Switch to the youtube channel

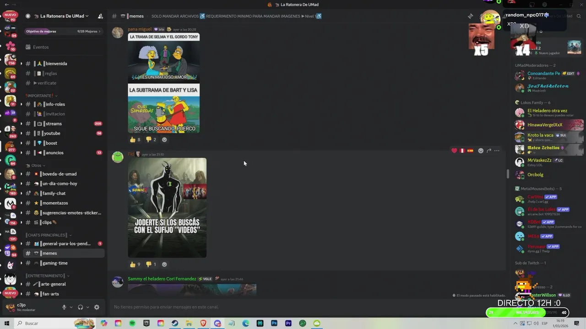tap(63, 133)
